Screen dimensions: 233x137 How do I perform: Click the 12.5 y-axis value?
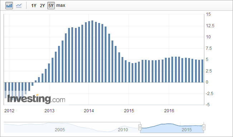coord(210,26)
